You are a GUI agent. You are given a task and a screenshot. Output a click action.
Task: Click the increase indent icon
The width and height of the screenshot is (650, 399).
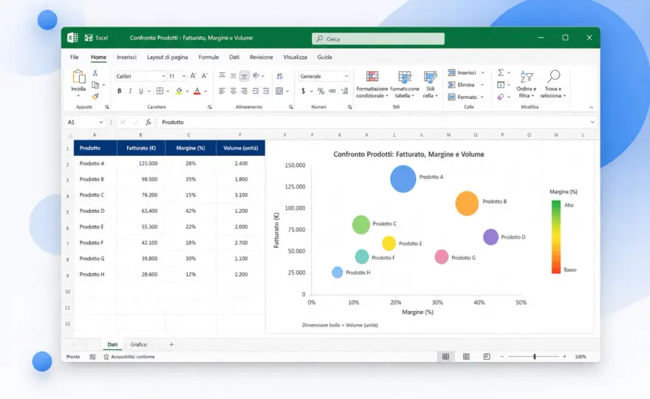point(266,91)
